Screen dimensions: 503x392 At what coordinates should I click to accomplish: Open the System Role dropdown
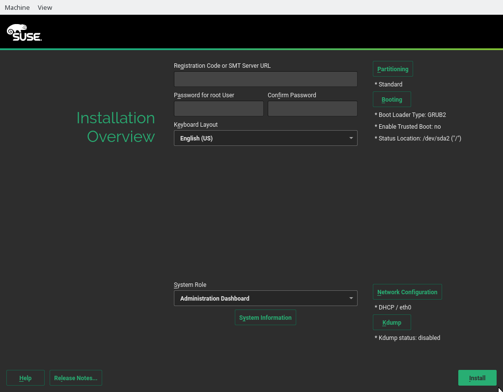265,298
